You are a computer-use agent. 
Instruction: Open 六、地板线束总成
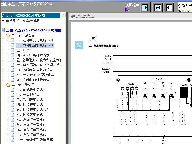(x=30, y=114)
